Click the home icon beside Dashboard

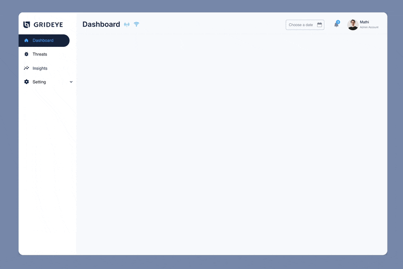tap(26, 40)
